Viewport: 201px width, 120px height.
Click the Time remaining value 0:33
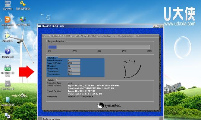point(74,74)
